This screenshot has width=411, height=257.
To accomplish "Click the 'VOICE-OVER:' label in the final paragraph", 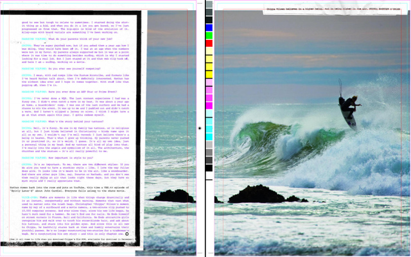I will point(30,197).
